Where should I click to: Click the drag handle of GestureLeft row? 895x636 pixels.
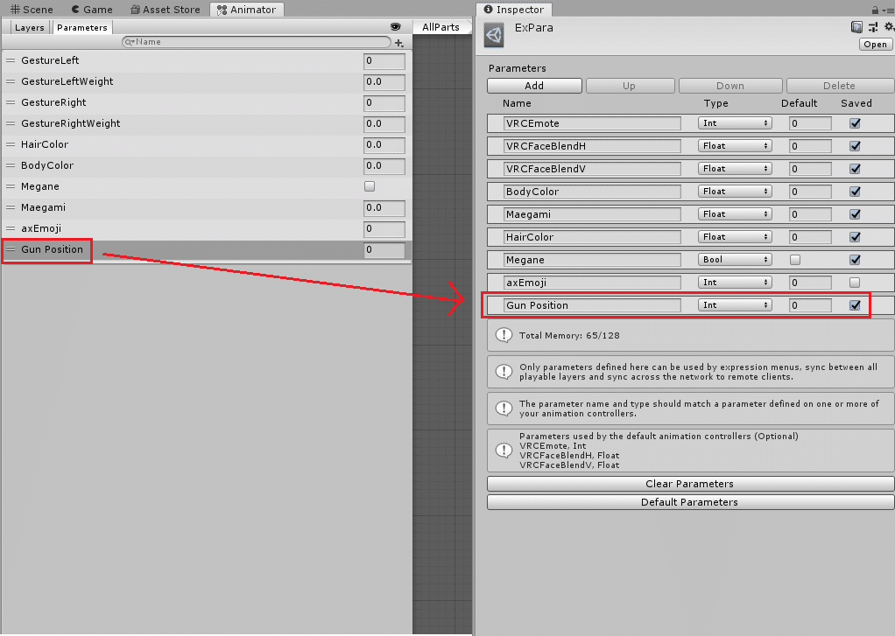point(11,60)
